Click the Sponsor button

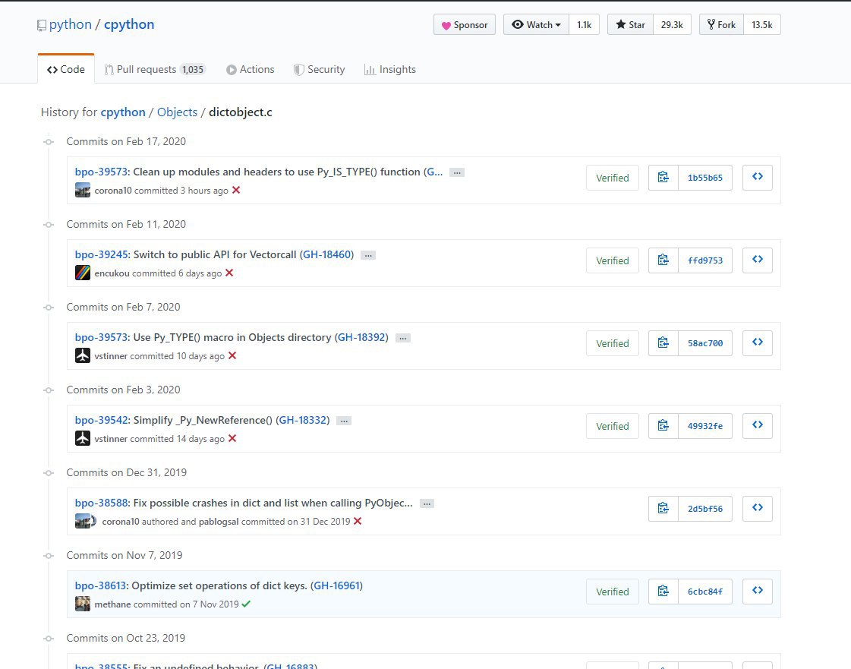point(465,24)
